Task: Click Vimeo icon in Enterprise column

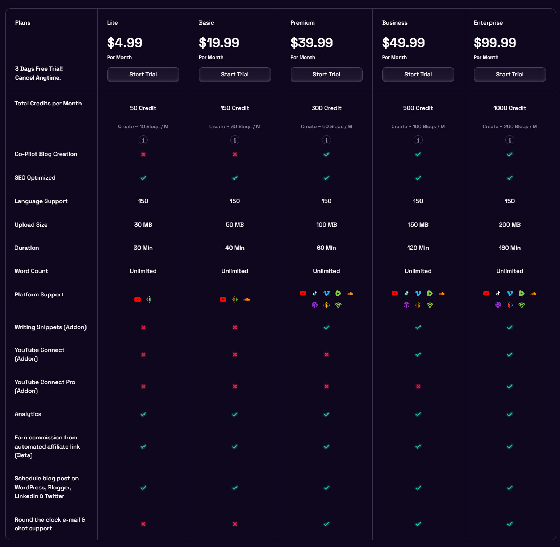Action: coord(510,294)
